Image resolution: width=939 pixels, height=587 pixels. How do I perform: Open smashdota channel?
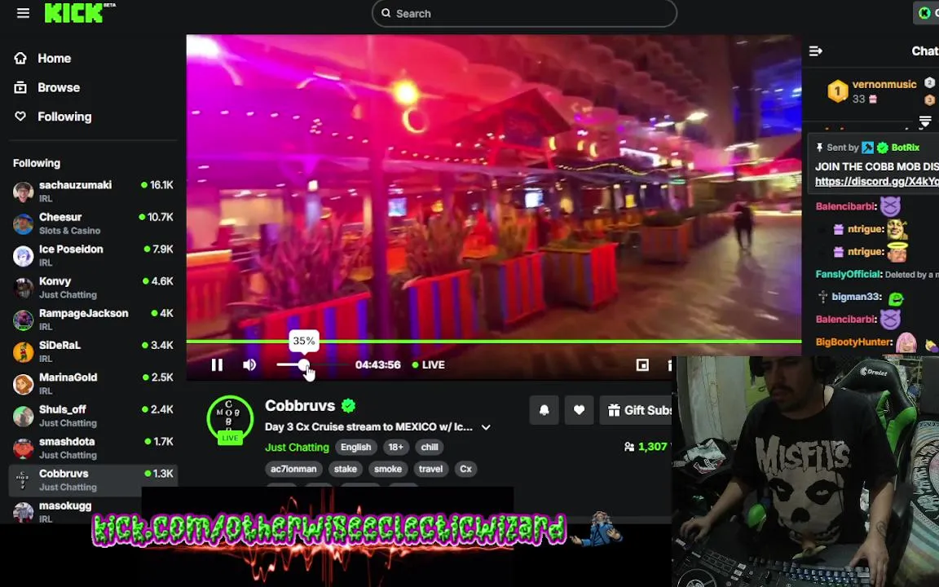pyautogui.click(x=93, y=448)
